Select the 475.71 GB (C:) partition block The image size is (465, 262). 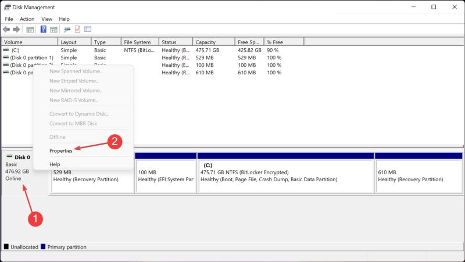285,175
